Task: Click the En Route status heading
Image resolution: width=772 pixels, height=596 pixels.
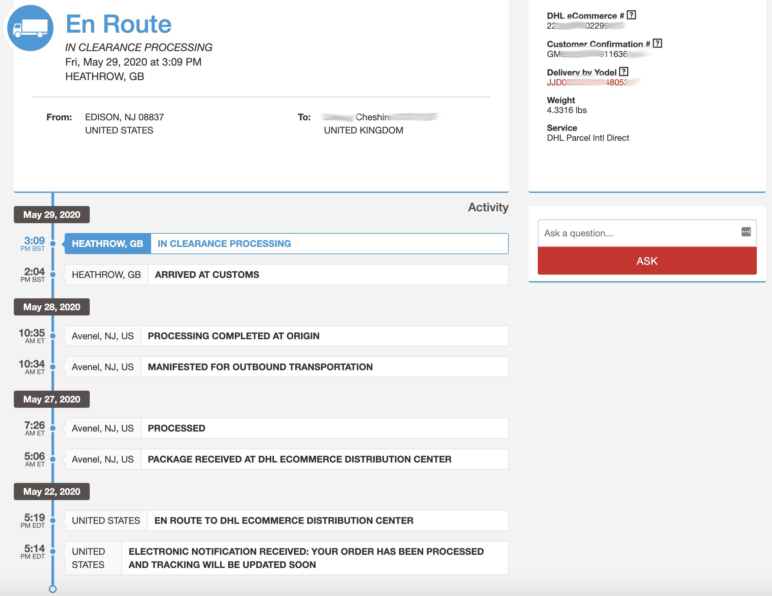Action: pos(118,24)
